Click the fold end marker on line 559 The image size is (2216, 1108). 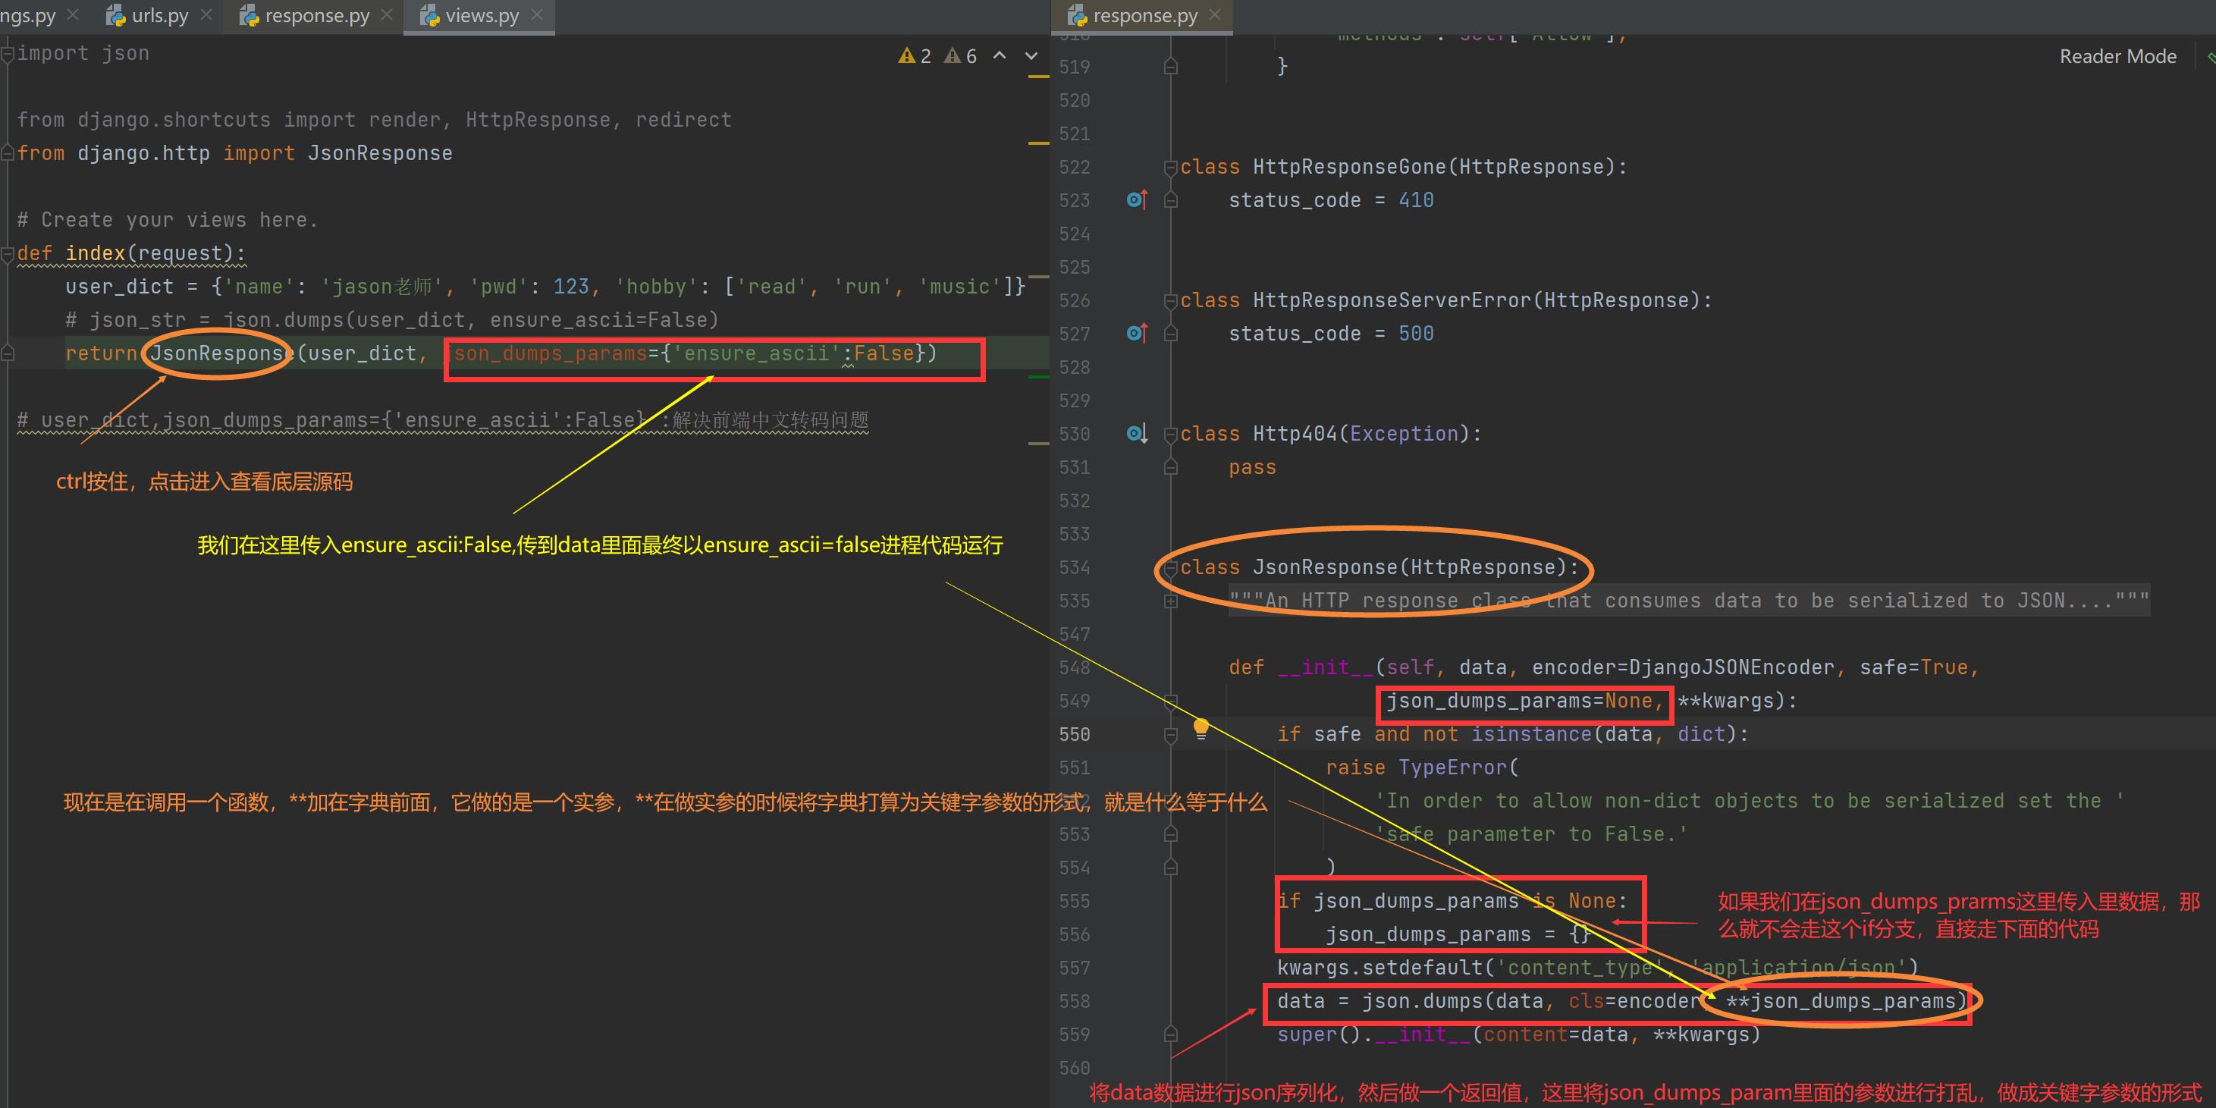1171,1035
